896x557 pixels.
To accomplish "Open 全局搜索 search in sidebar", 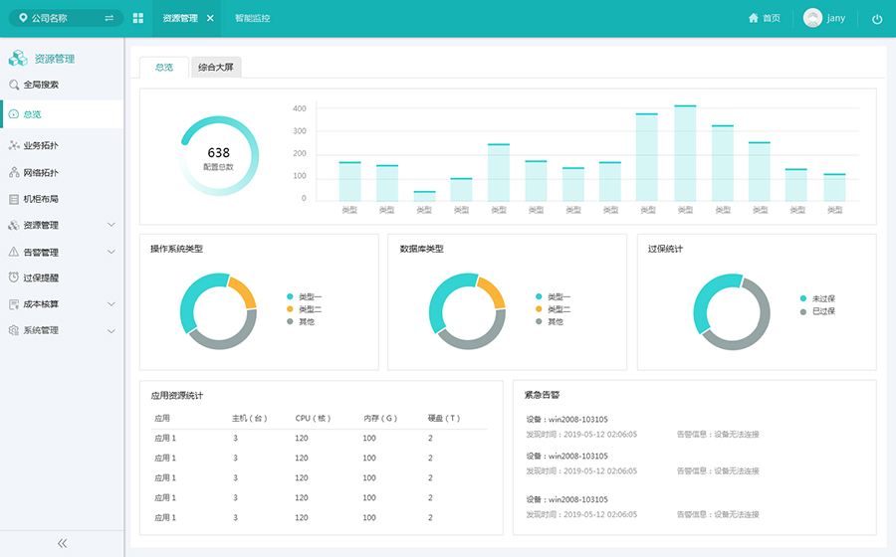I will click(40, 85).
